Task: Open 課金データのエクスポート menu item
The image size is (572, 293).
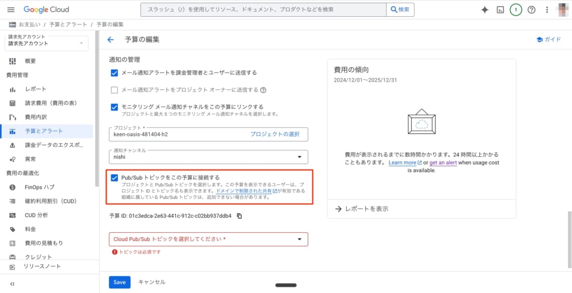Action: (46, 146)
